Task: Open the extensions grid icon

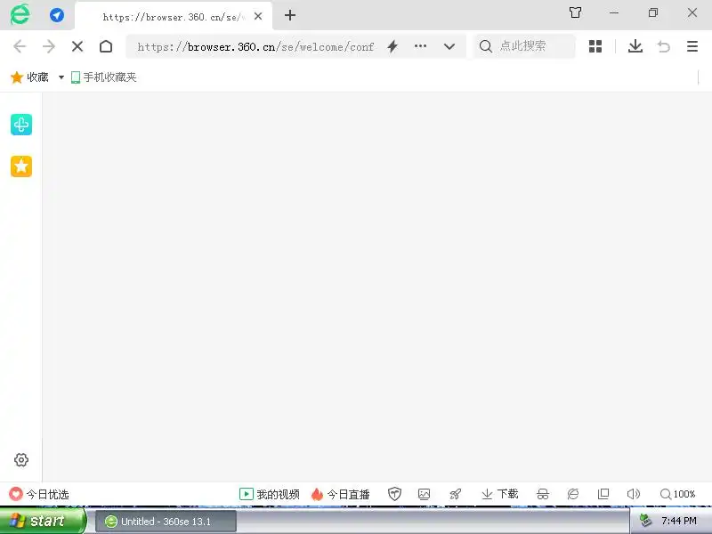Action: pyautogui.click(x=595, y=46)
